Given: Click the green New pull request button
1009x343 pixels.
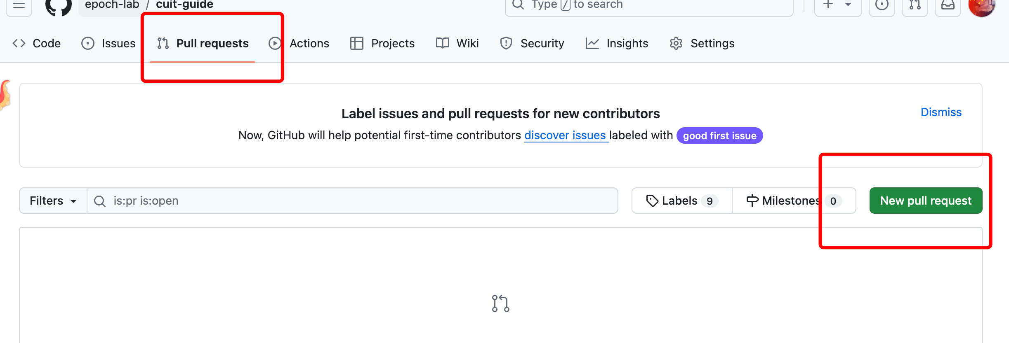Looking at the screenshot, I should point(926,201).
